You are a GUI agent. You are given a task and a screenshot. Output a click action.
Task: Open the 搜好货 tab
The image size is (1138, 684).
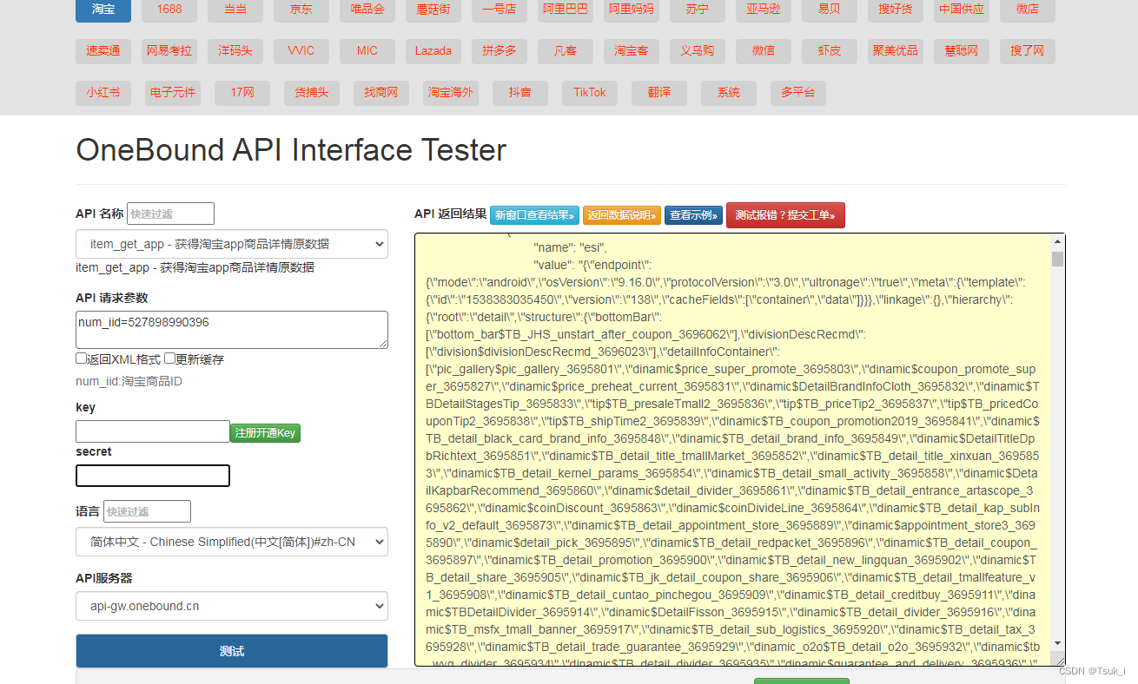click(x=896, y=10)
